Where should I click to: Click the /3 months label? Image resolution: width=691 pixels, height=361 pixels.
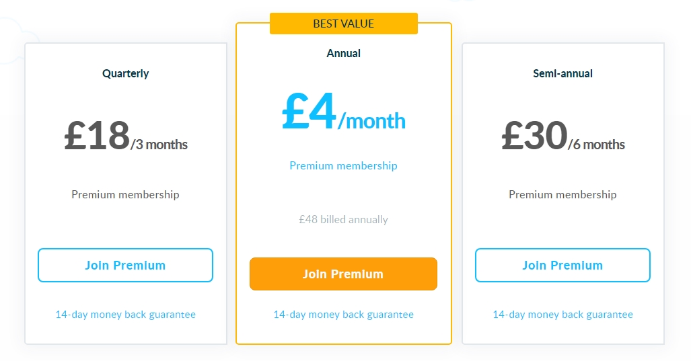[159, 145]
